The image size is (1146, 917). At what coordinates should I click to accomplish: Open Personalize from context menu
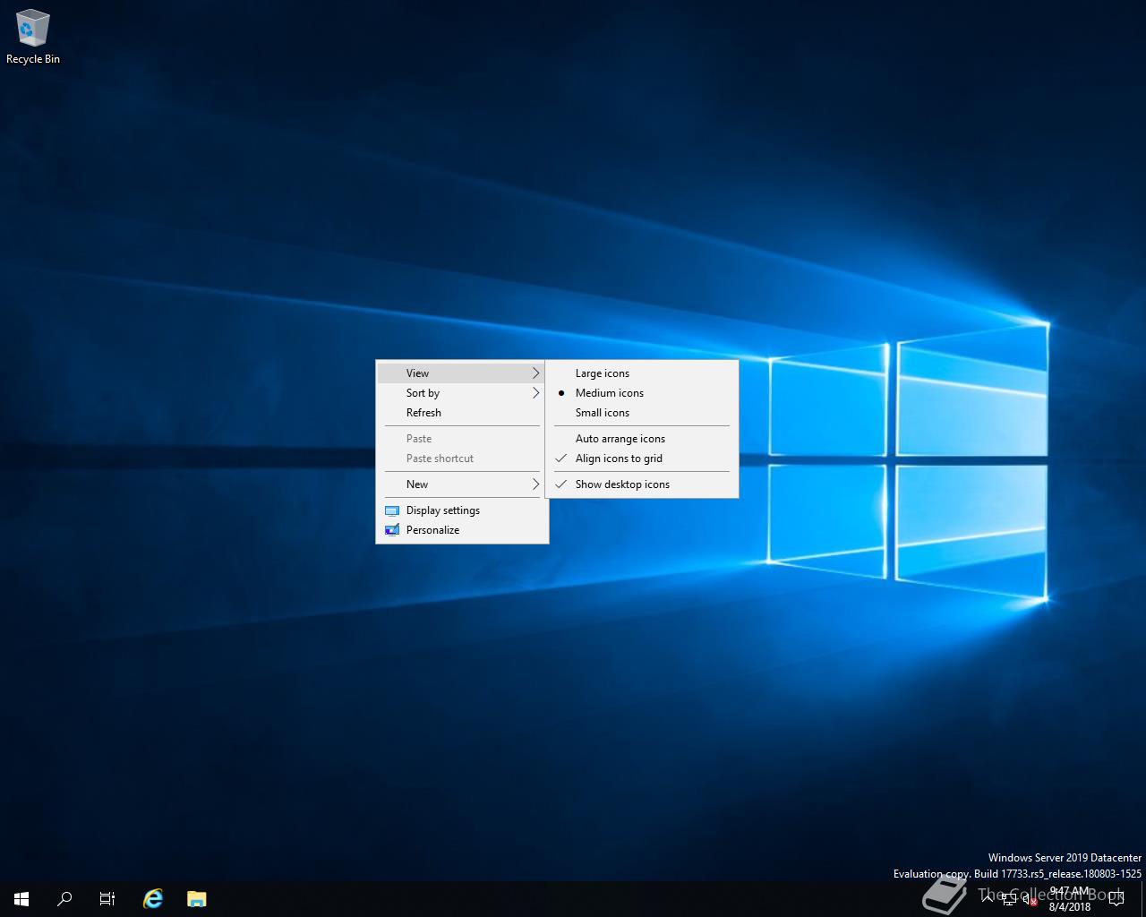pyautogui.click(x=462, y=530)
